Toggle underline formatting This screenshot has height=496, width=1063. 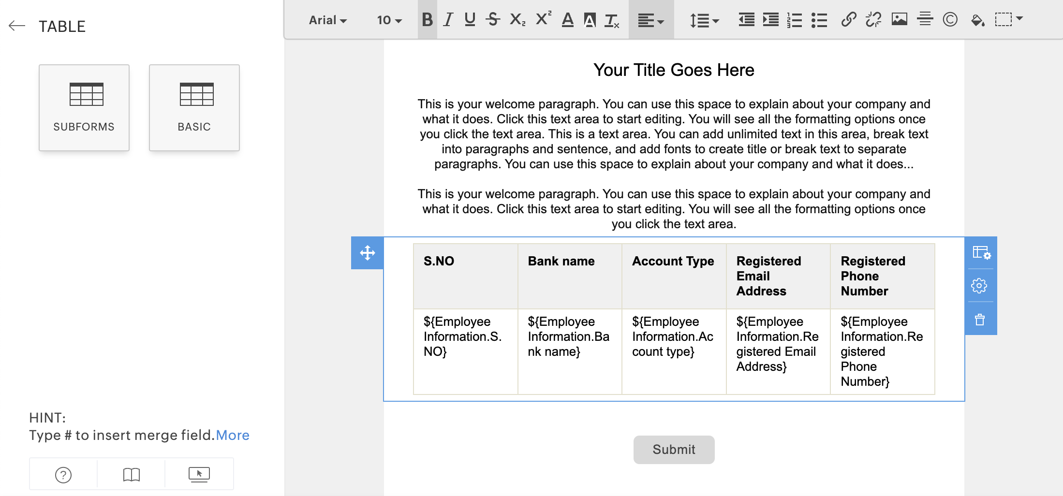click(x=470, y=20)
